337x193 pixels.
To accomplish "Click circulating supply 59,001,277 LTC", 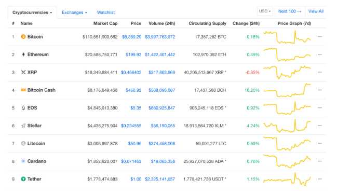I will [x=211, y=144].
